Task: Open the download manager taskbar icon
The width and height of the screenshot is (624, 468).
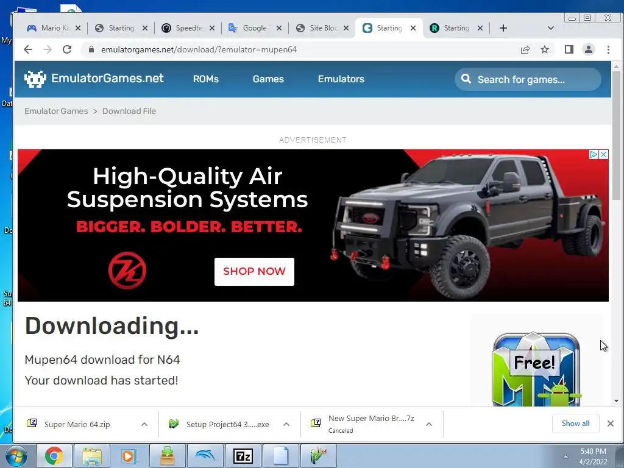Action: (167, 456)
